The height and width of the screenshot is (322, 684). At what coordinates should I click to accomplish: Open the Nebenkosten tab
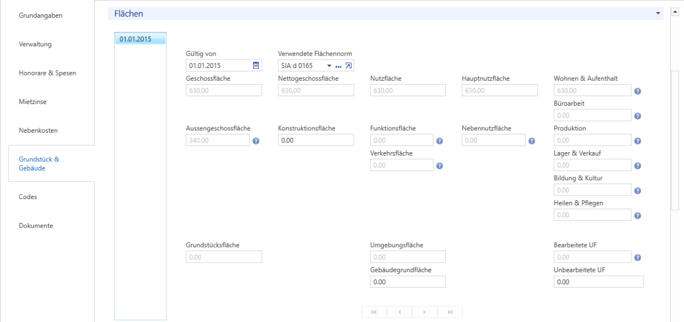(38, 130)
